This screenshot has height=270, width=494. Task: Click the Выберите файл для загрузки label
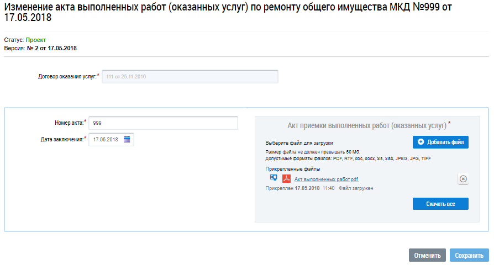point(299,142)
